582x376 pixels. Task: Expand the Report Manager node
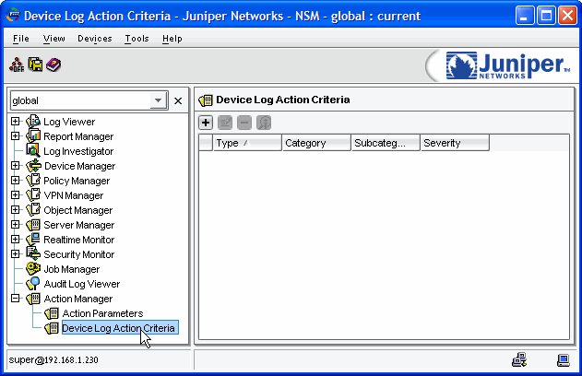(15, 136)
